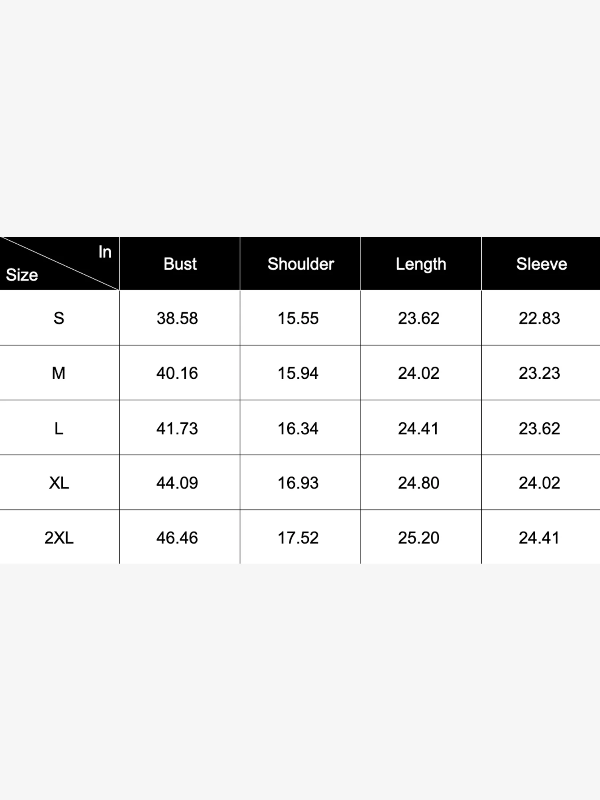Click the 2XL shoulder value 17.52

[x=298, y=538]
